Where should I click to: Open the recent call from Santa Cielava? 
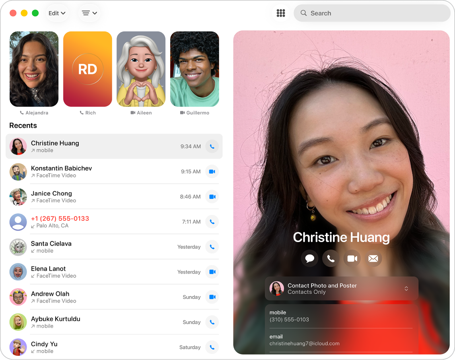coord(99,247)
